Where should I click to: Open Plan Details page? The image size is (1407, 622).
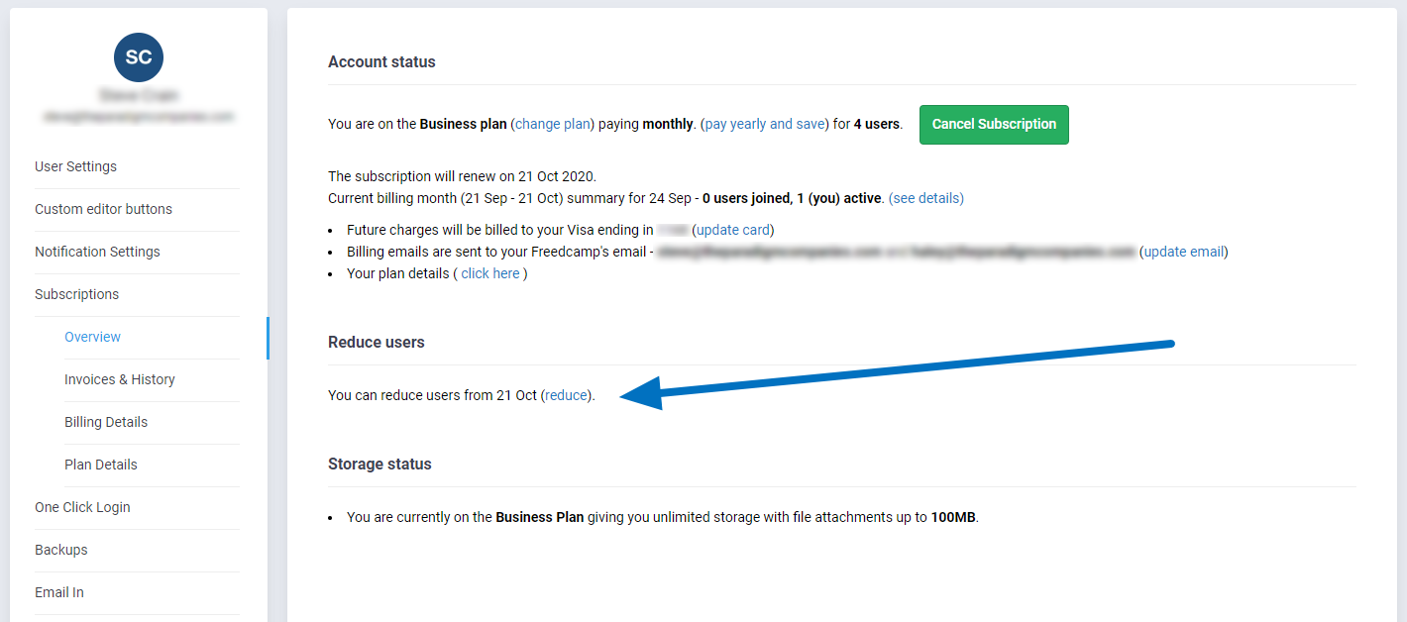(100, 465)
